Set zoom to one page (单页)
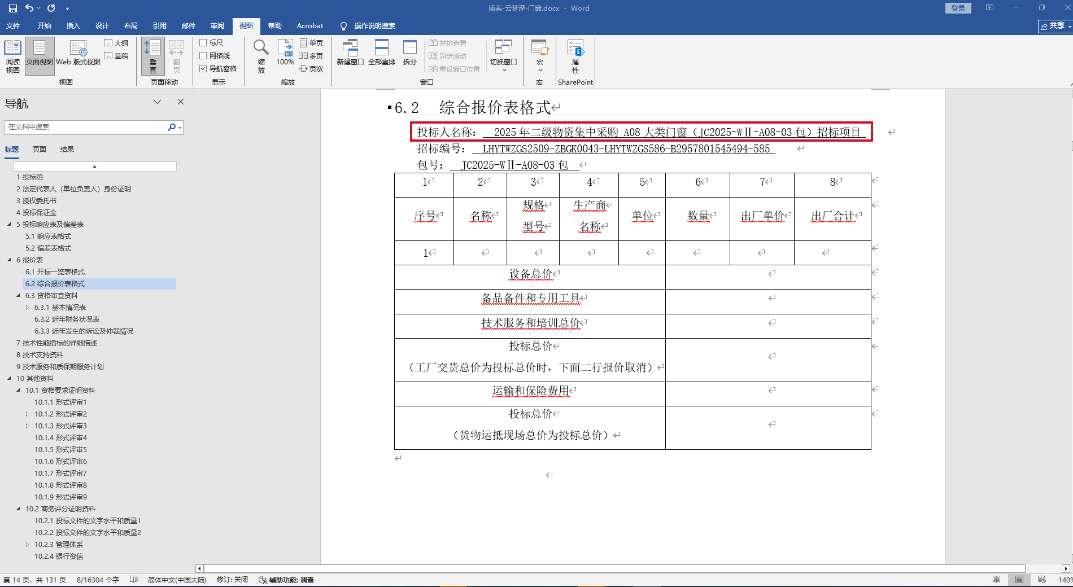The width and height of the screenshot is (1073, 587). [x=311, y=43]
